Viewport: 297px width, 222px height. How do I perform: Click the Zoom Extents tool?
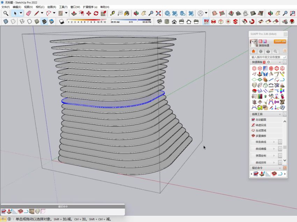click(158, 13)
